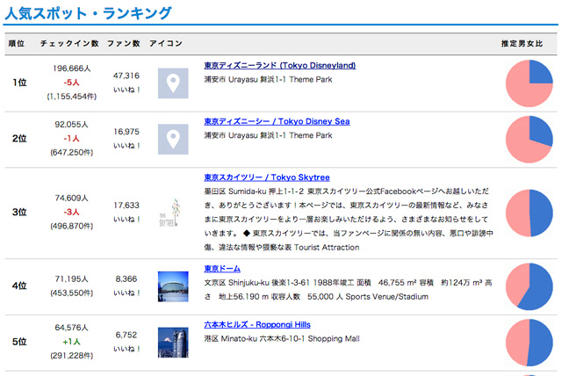Open the Tokyo Disney Sea link
The height and width of the screenshot is (376, 562).
(x=277, y=121)
